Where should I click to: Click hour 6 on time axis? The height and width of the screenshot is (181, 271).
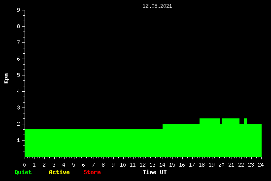(83, 165)
